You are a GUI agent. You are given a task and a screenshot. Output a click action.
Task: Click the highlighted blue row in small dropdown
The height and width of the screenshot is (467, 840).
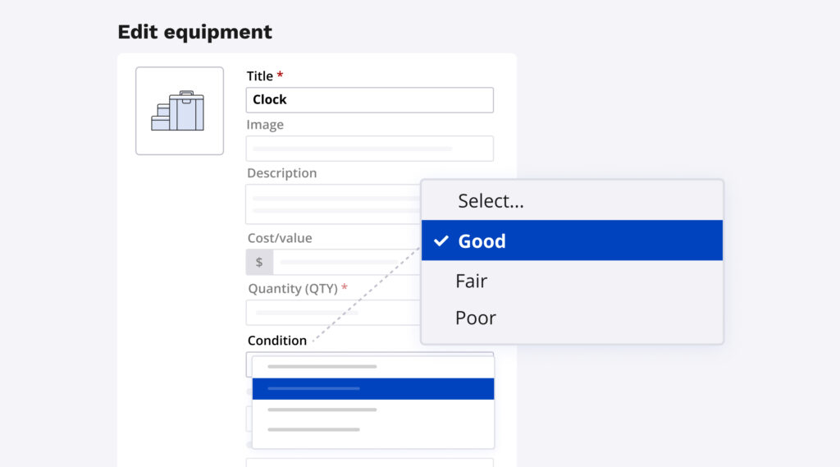(372, 388)
